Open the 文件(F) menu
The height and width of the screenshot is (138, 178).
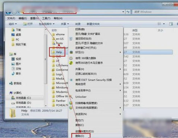coord(11,19)
